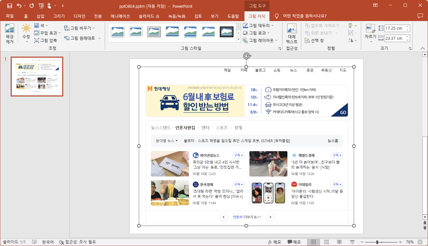The image size is (428, 246).
Task: Expand picture styles gallery More arrow
Action: [239, 40]
